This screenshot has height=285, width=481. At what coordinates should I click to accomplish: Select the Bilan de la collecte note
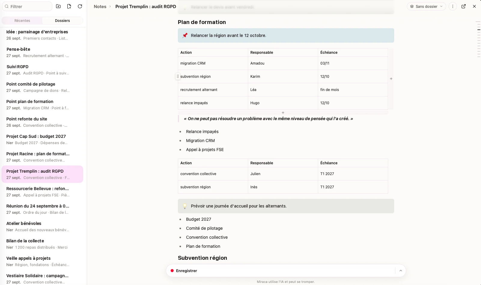42,244
